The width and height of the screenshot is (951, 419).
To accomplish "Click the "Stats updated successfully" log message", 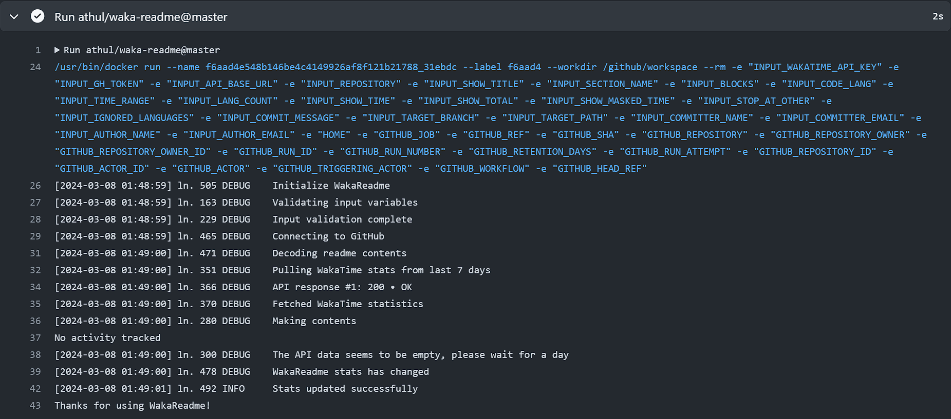I will pyautogui.click(x=345, y=389).
